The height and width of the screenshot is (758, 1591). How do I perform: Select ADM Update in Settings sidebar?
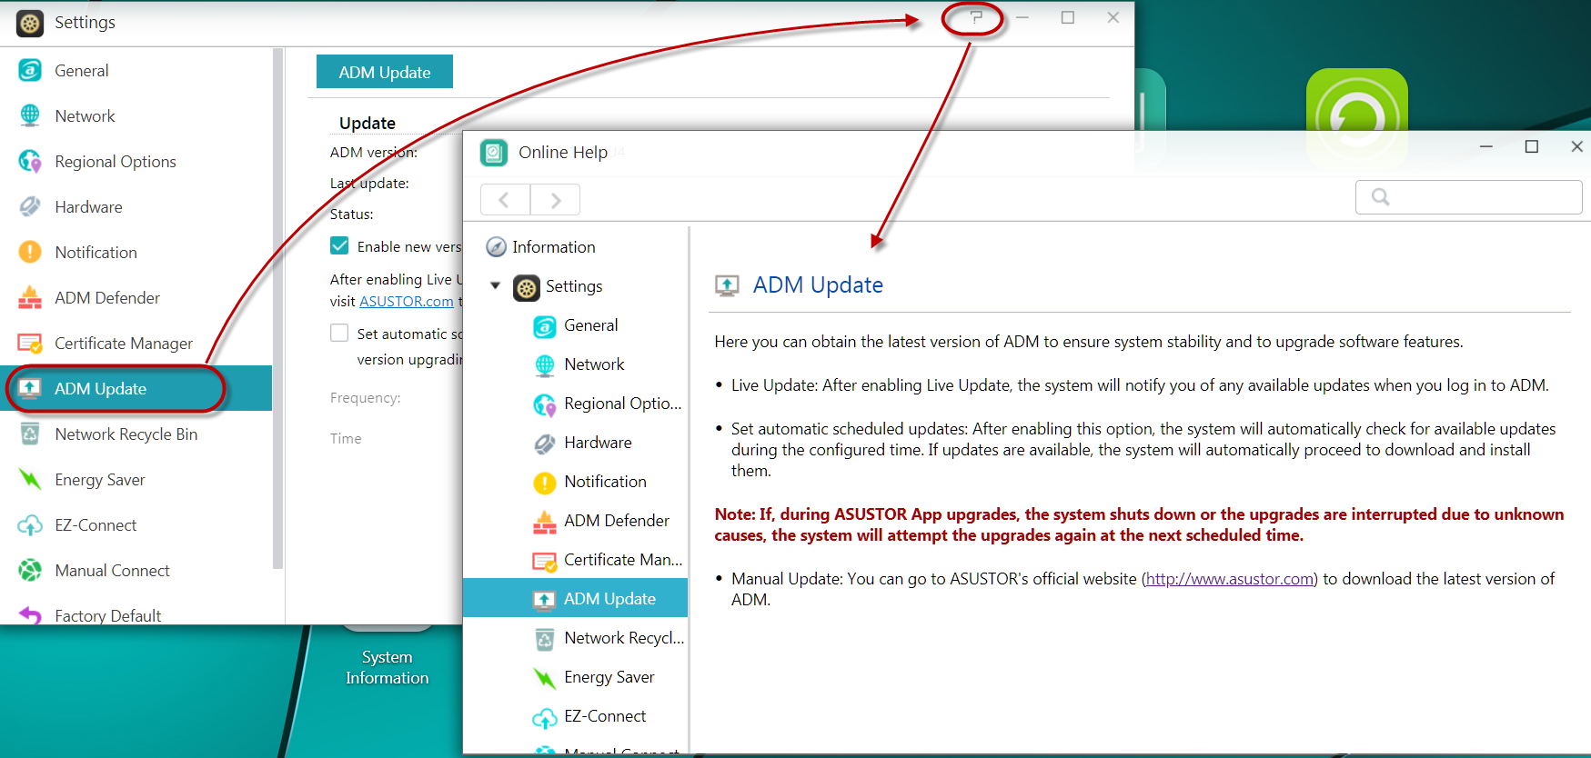coord(136,389)
